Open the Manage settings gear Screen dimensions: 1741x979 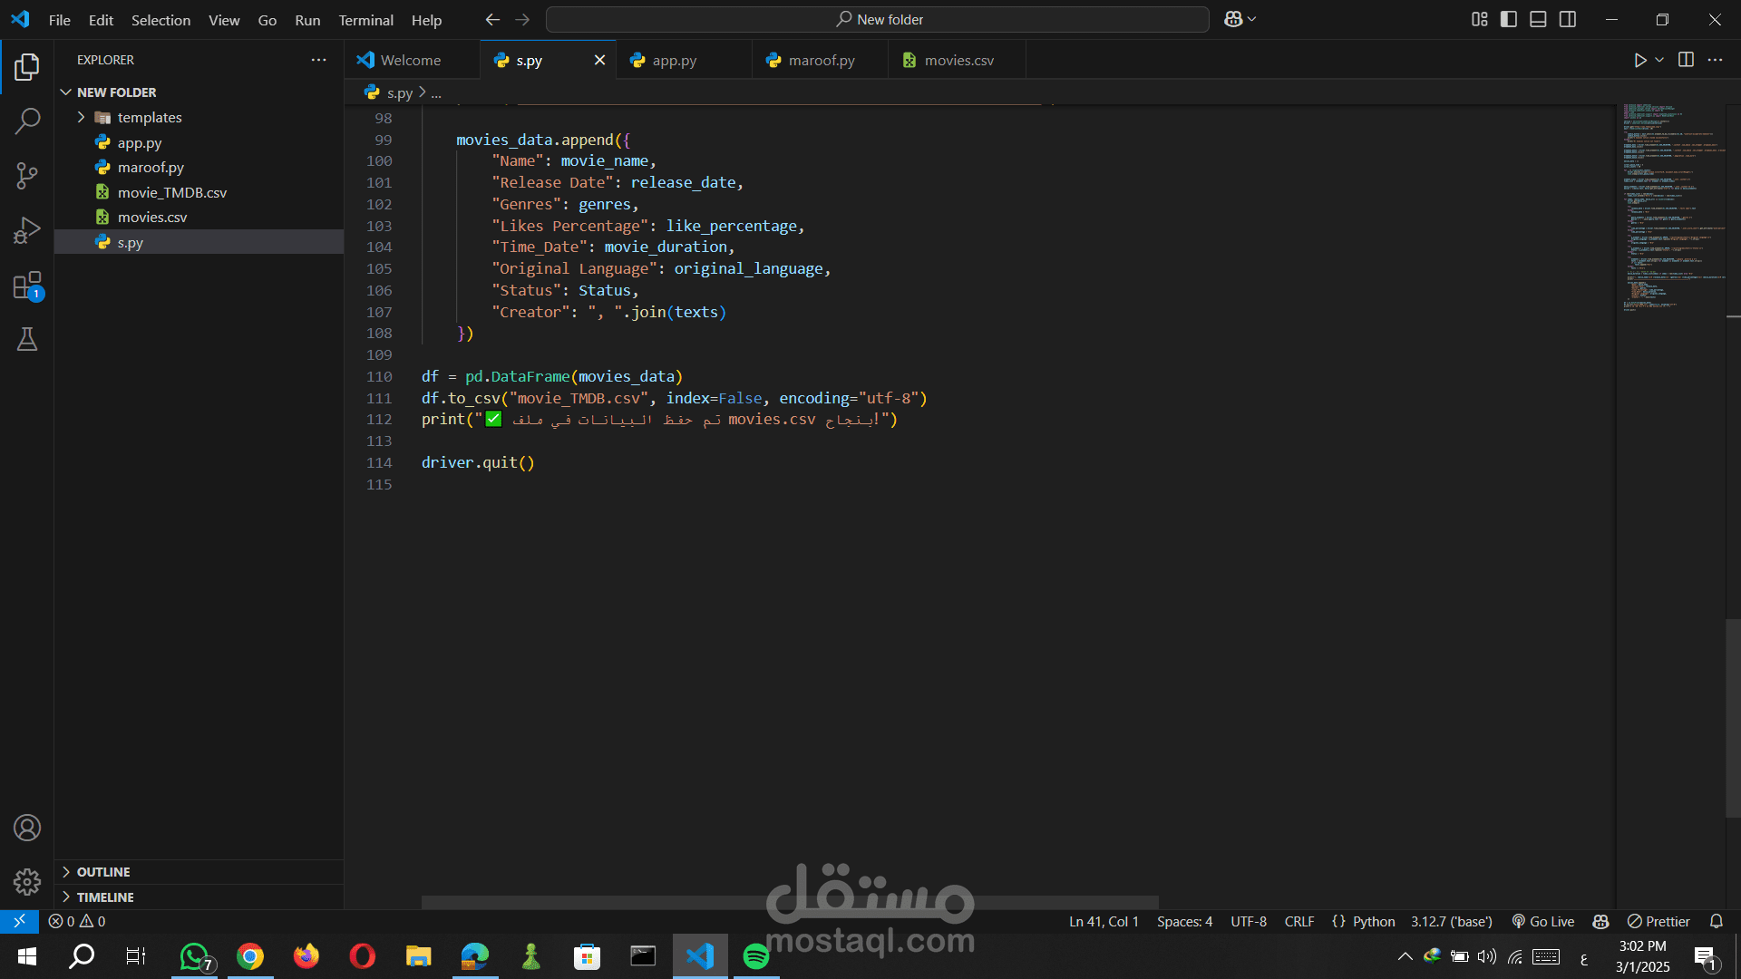(x=27, y=881)
